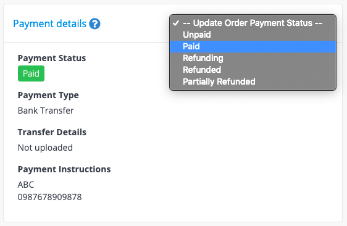Click the Not uploaded text
This screenshot has height=226, width=347.
[x=45, y=148]
